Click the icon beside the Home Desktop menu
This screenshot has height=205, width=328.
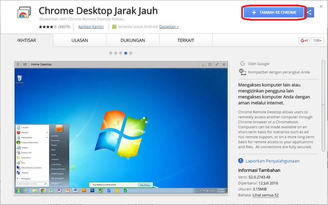25,64
